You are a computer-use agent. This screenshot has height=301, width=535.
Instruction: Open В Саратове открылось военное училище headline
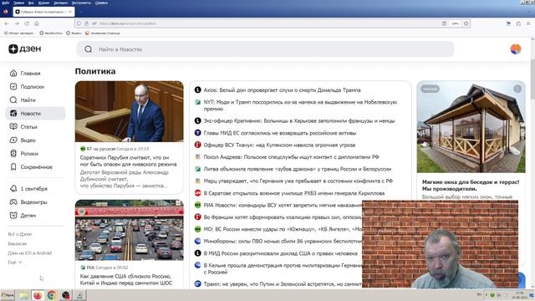coord(294,193)
